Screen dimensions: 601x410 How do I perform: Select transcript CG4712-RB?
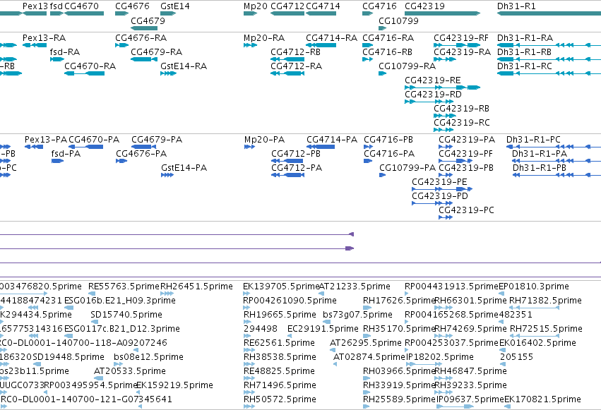(x=287, y=59)
